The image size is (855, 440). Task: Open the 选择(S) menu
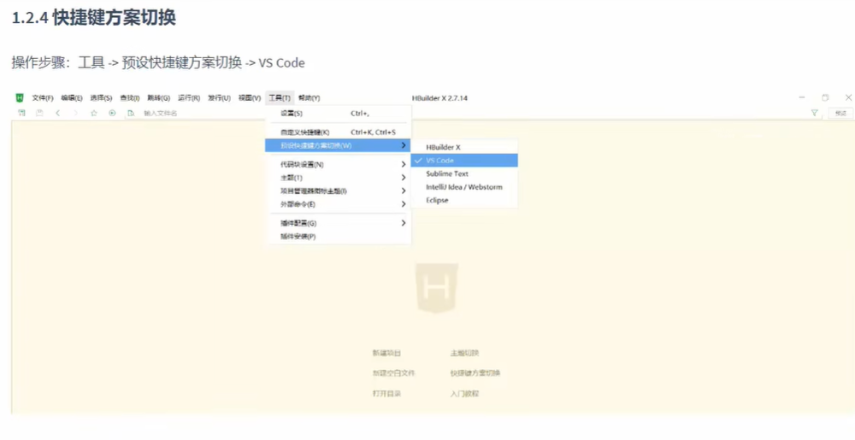[x=101, y=98]
